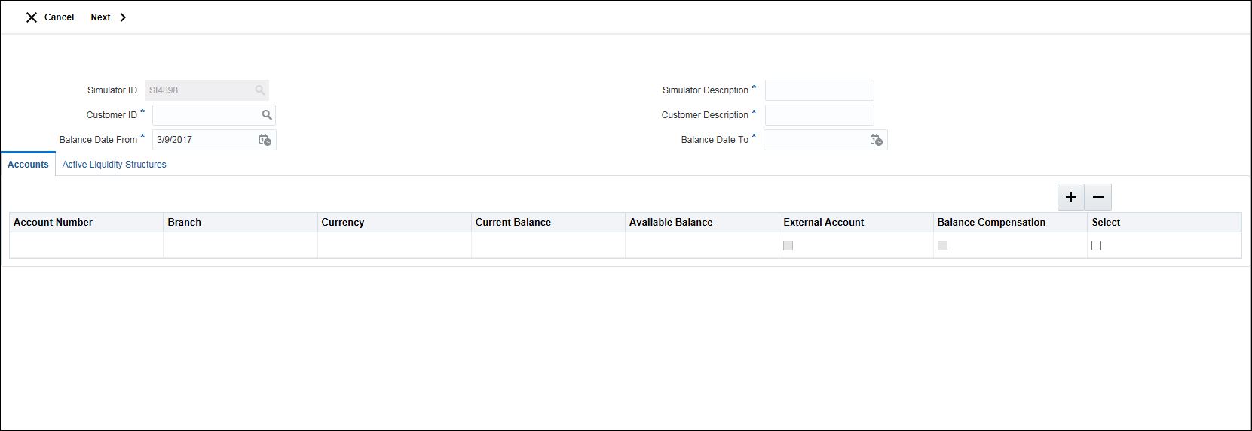The image size is (1252, 431).
Task: Focus the Simulator Description field
Action: click(819, 90)
